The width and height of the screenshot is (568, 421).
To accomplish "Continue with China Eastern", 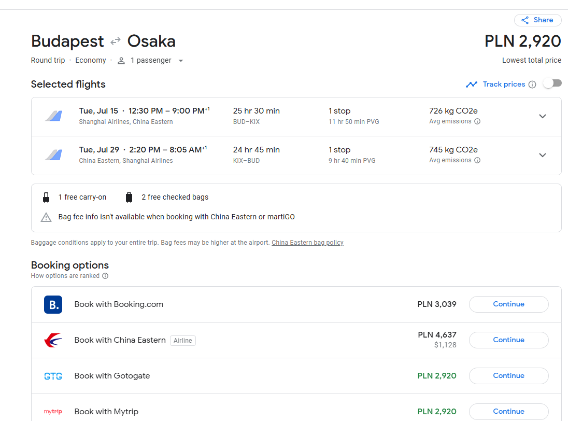I will point(508,340).
